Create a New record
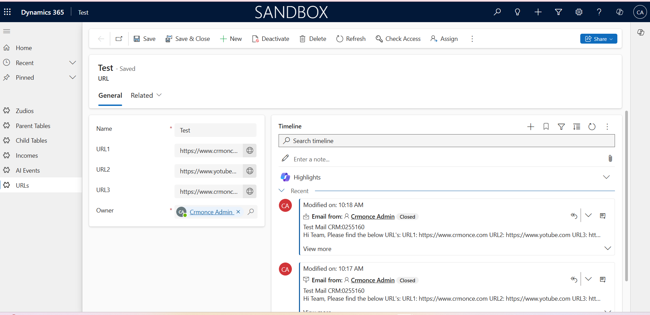The image size is (650, 315). pos(231,39)
